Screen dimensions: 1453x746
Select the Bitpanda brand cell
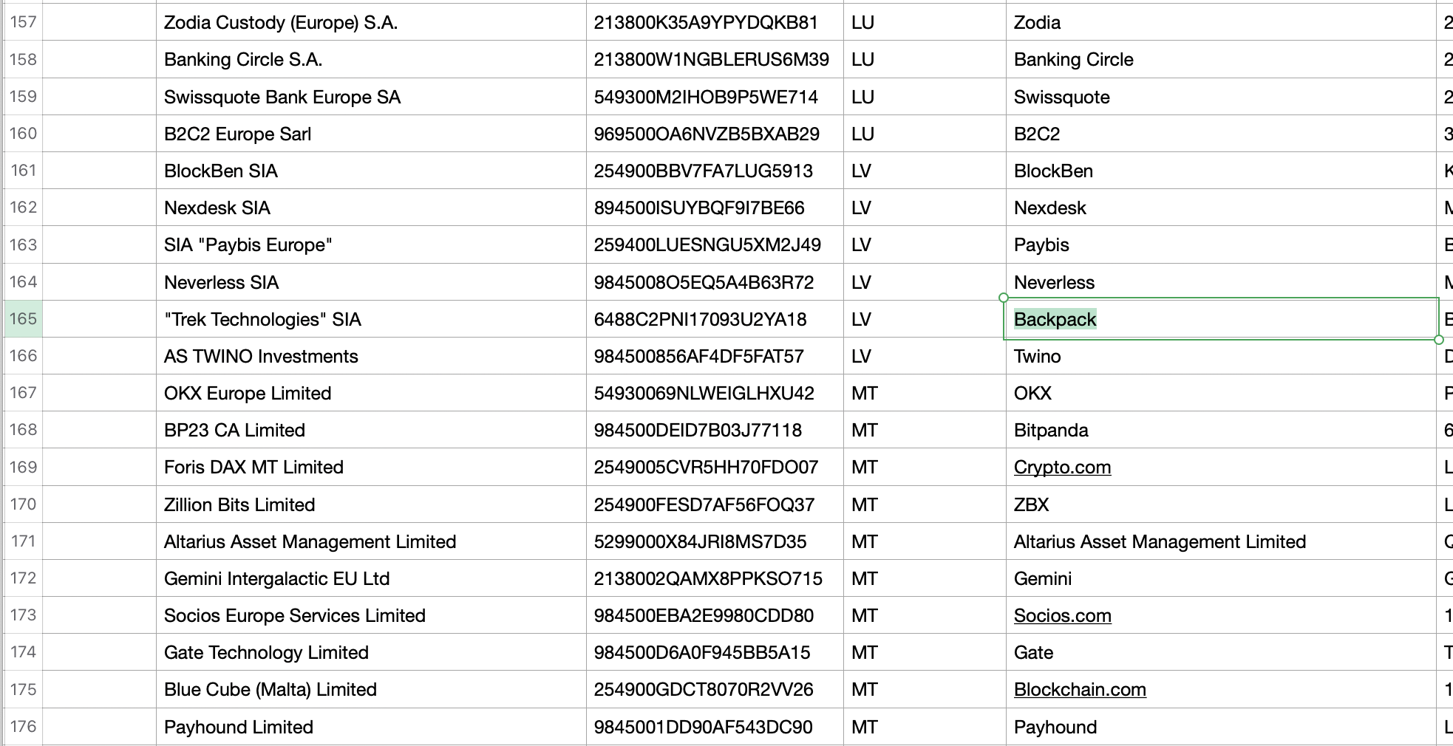tap(1221, 430)
